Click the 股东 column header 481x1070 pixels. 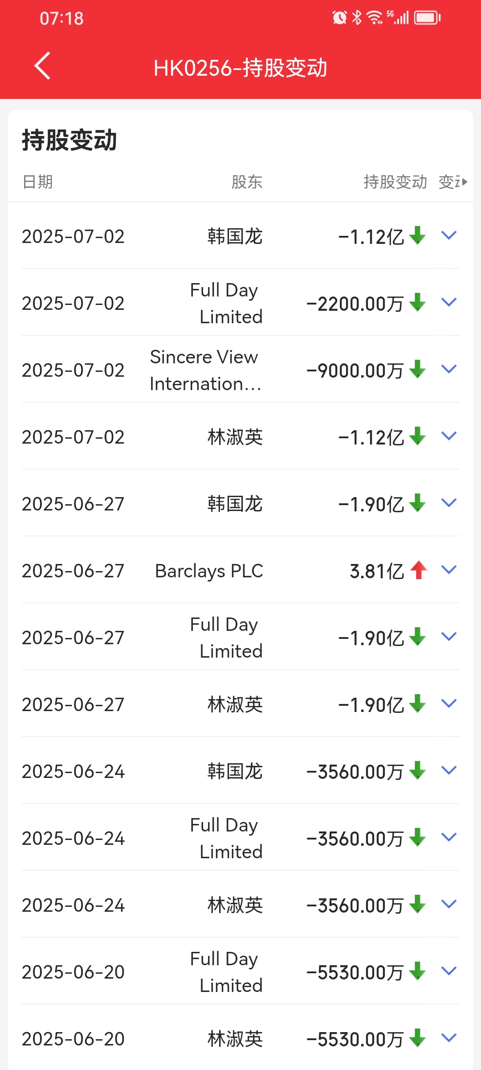click(x=247, y=182)
